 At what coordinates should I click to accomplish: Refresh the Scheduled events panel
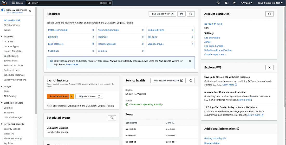112,118
